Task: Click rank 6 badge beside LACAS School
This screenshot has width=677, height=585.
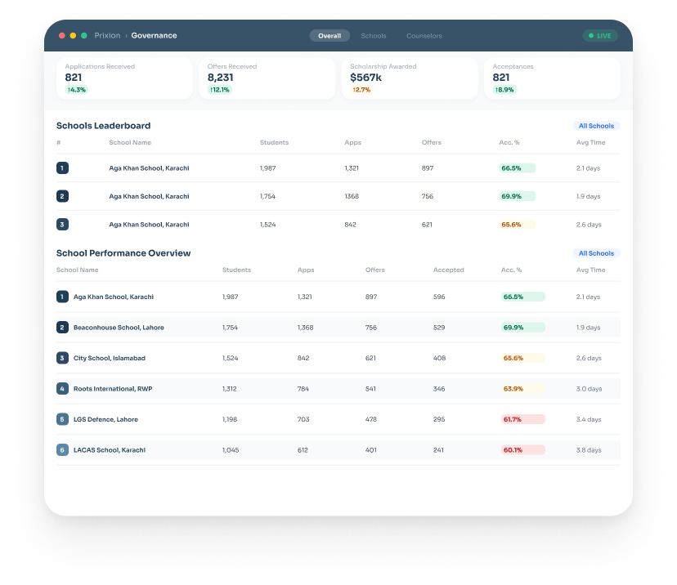Action: pos(62,450)
